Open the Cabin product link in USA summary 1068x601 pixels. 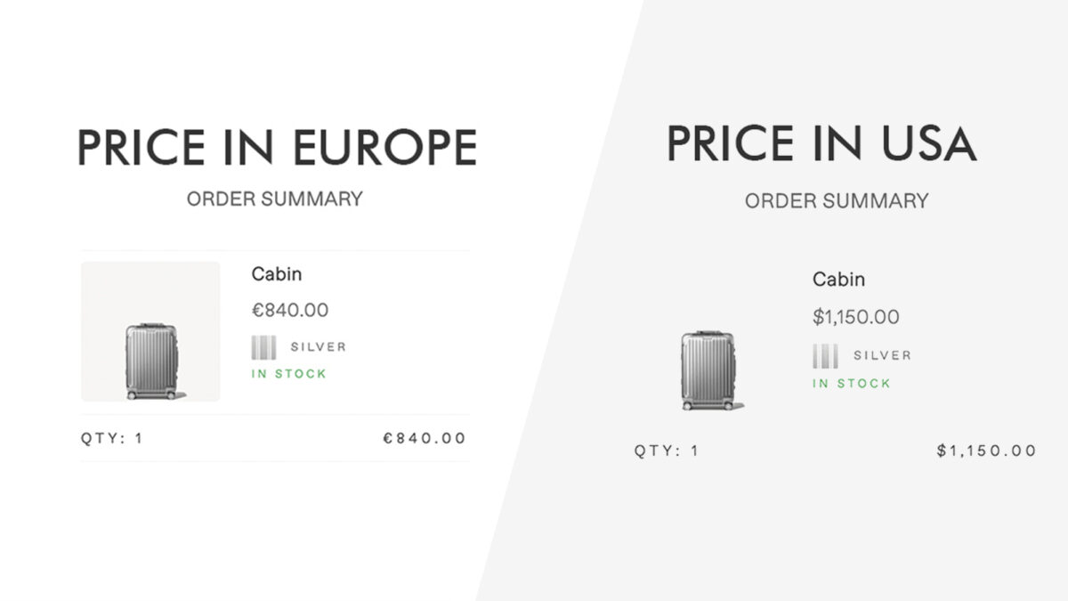[838, 280]
